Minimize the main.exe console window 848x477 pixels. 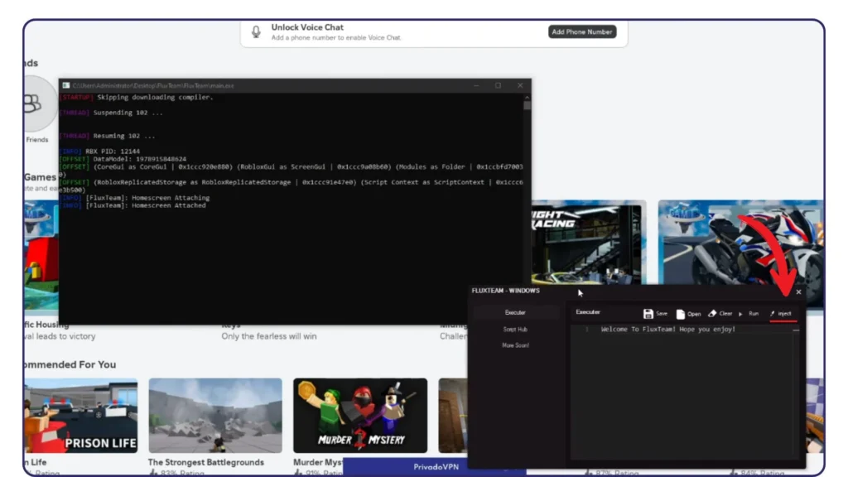476,85
